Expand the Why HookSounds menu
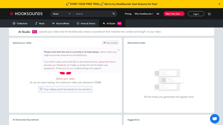 tap(144, 14)
